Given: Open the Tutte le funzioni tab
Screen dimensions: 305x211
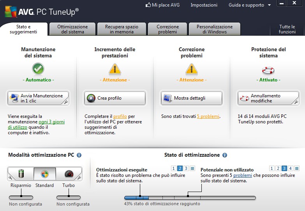Looking at the screenshot, I should [287, 29].
